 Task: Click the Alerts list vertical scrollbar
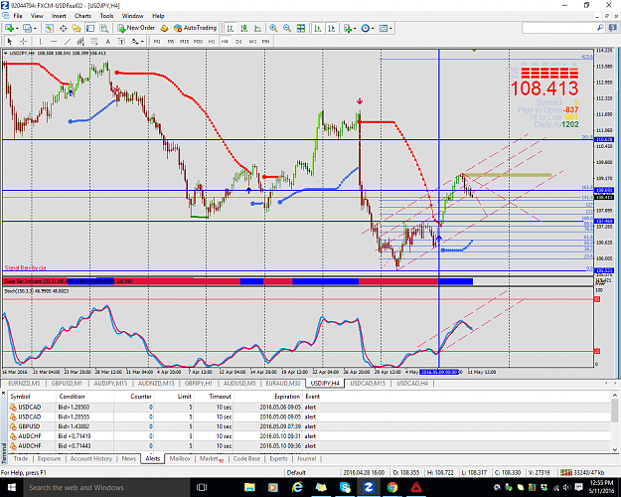tap(615, 422)
